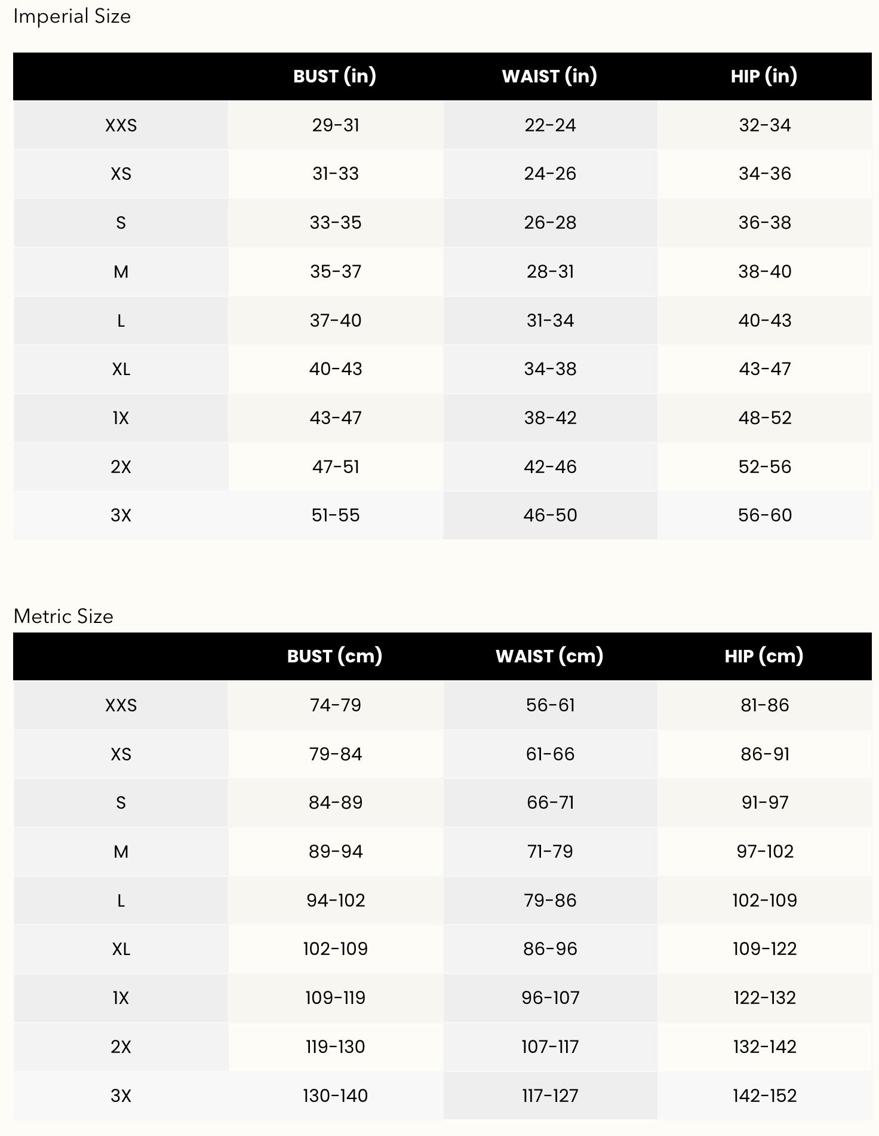
Task: Select the 3X row label in metric table
Action: [x=121, y=1096]
